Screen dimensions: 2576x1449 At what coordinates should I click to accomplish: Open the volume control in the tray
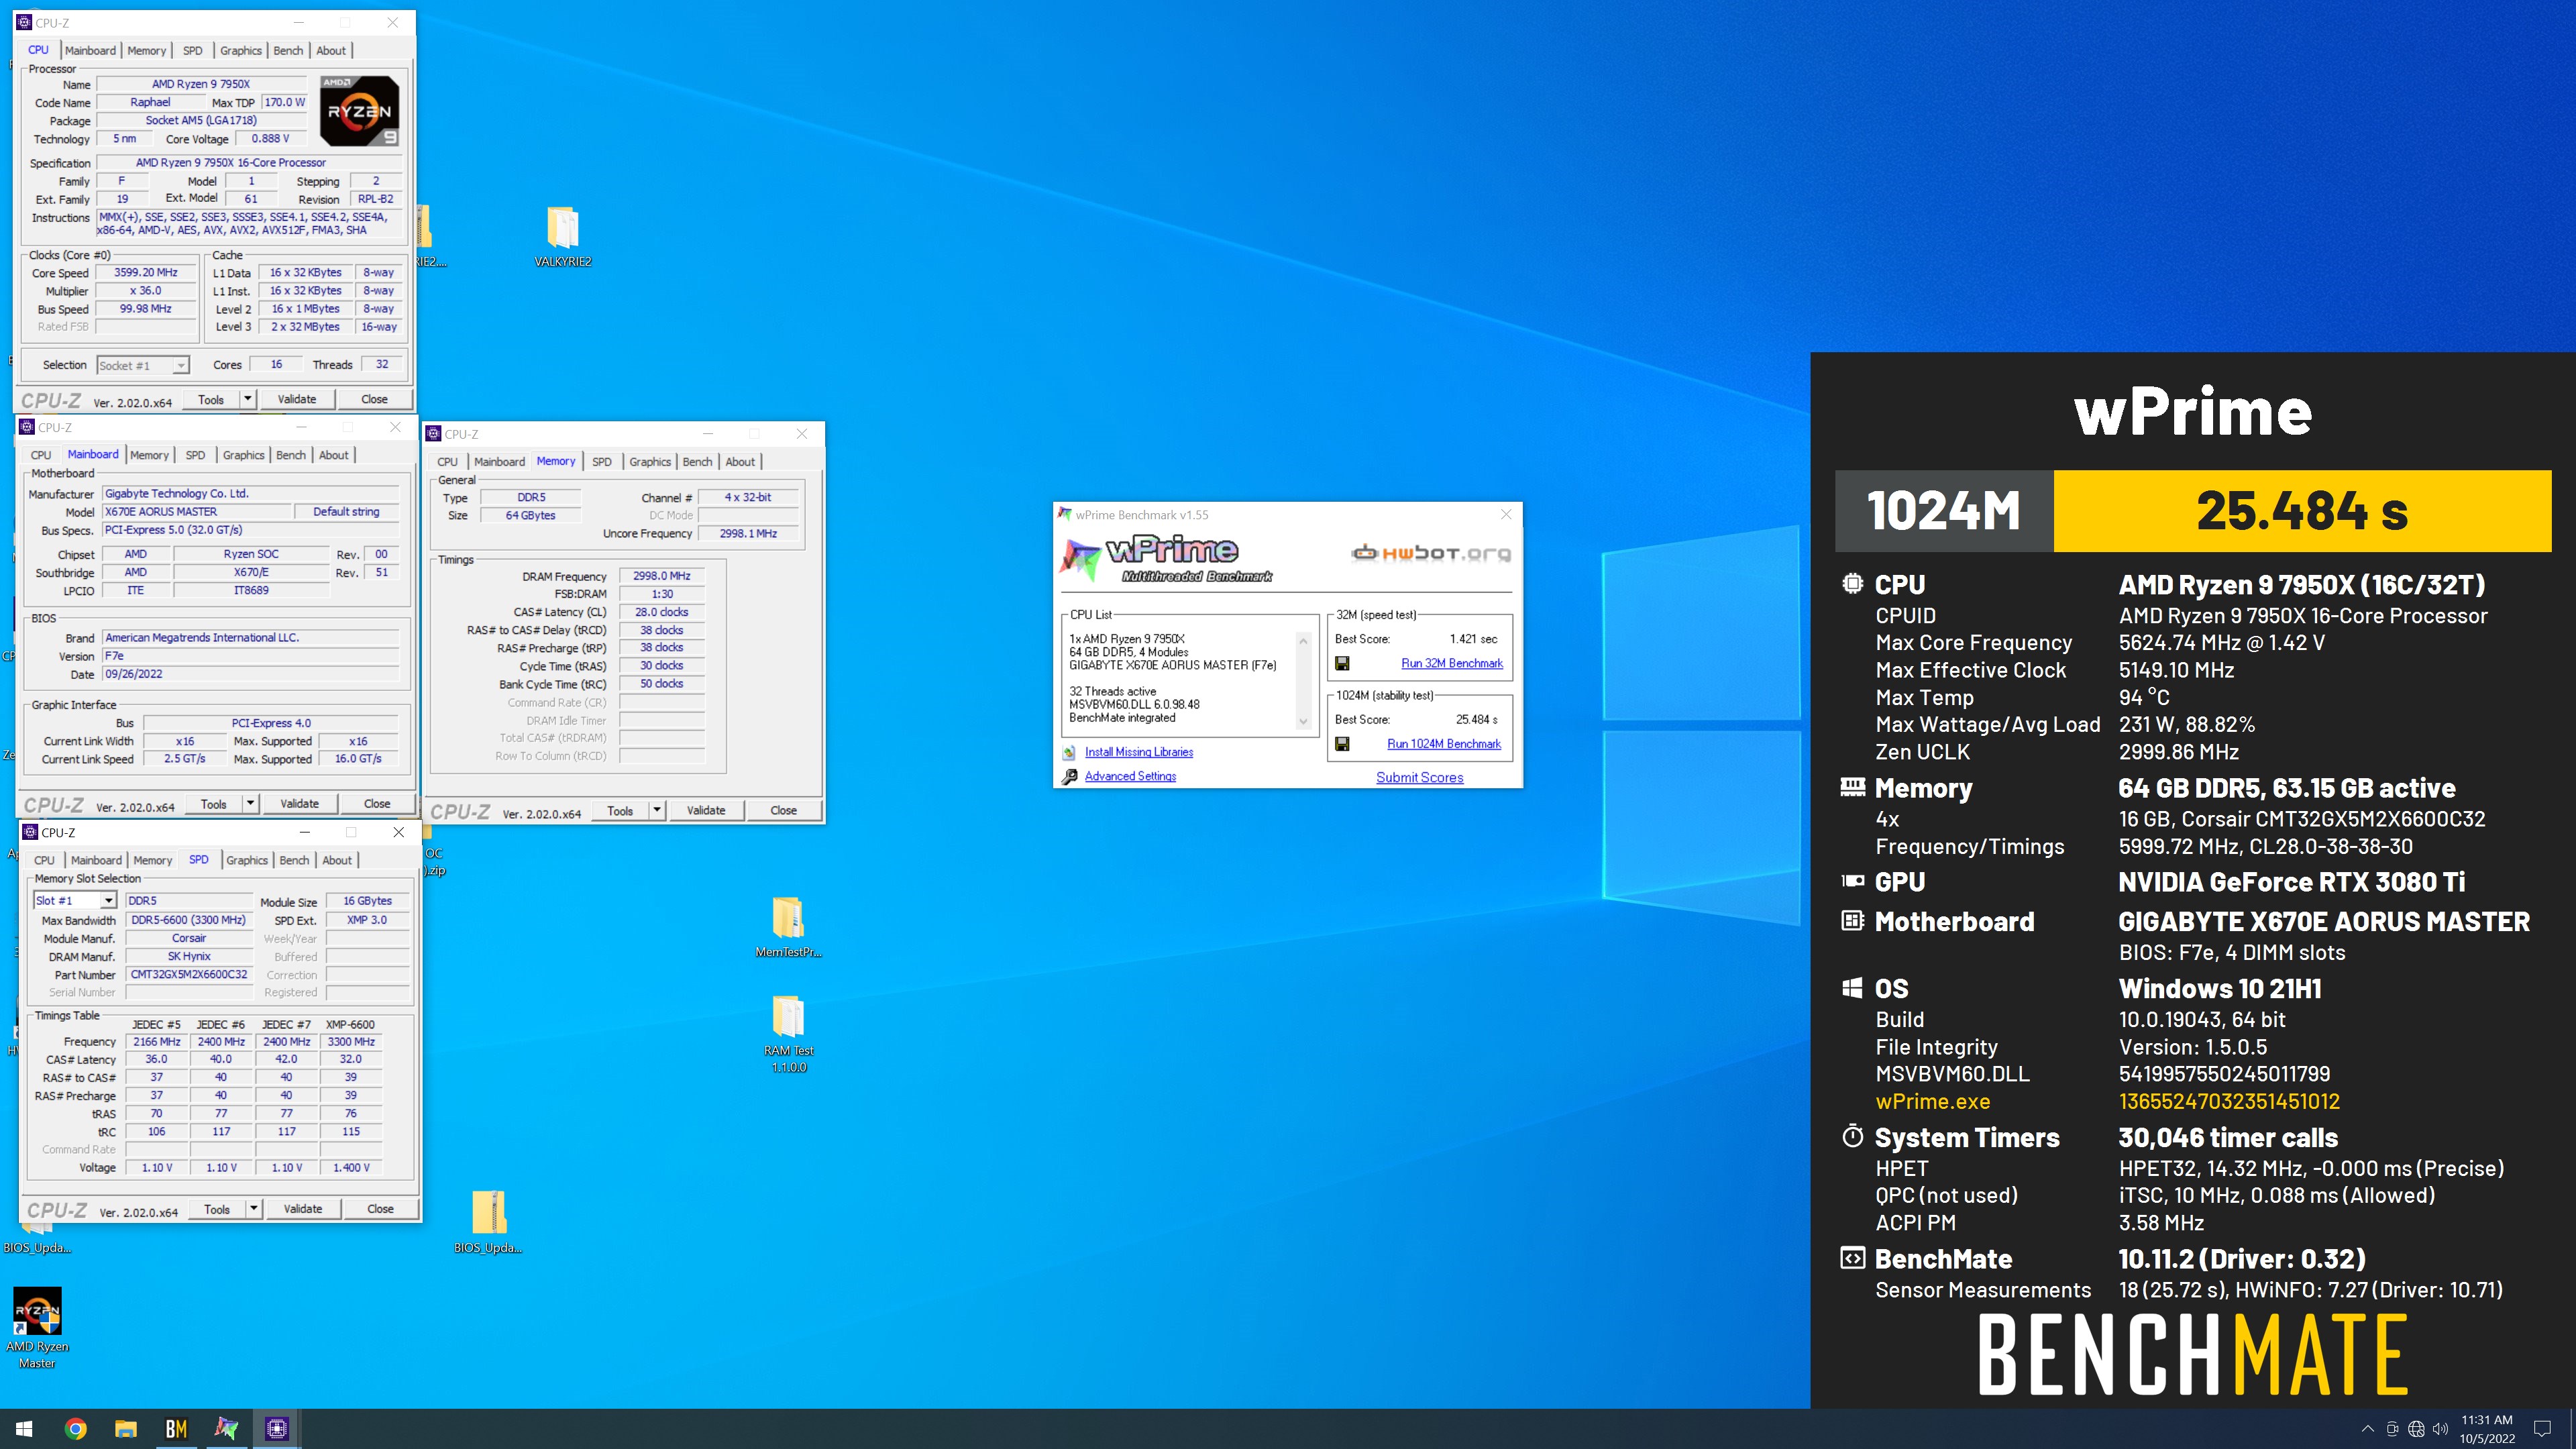(x=2441, y=1429)
